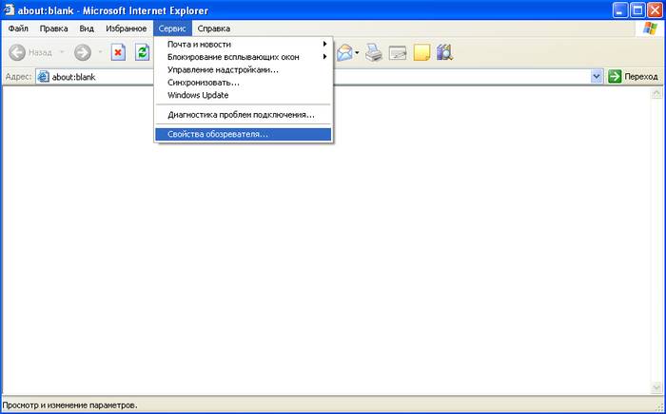Open the Файл menu

click(18, 28)
